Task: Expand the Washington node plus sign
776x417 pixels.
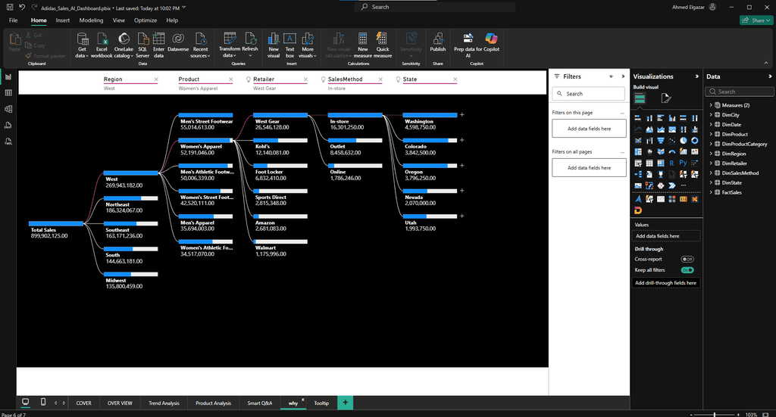Action: click(462, 114)
